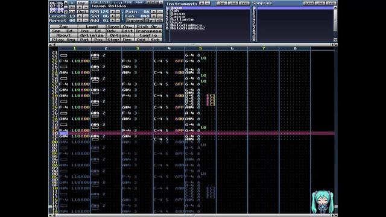The width and height of the screenshot is (386, 217).
Task: Decrease the Add step value
Action: click(x=118, y=20)
